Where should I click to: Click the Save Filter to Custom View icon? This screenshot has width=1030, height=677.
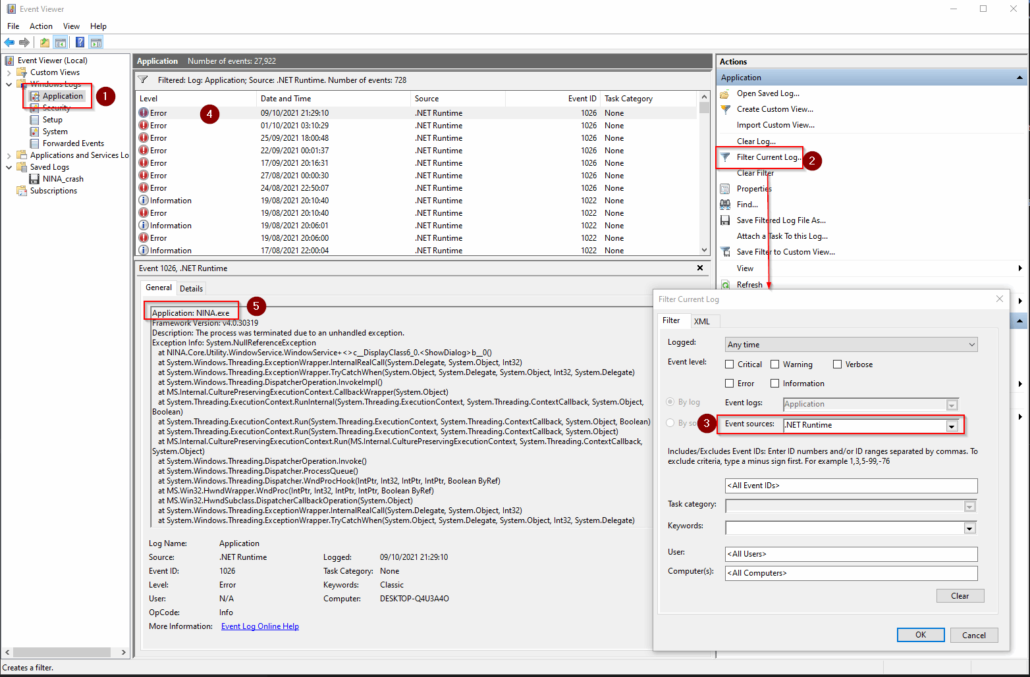(x=725, y=252)
